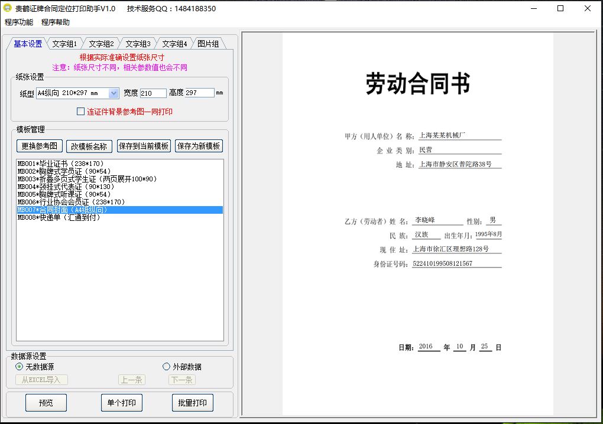Image resolution: width=603 pixels, height=424 pixels.
Task: Select template MB002*胸牌式学员证
Action: tap(119, 171)
